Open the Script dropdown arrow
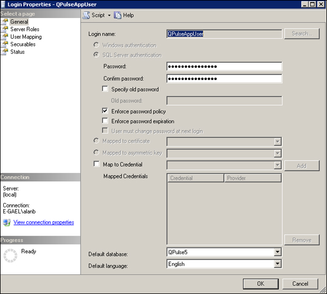327x294 pixels. click(x=109, y=15)
